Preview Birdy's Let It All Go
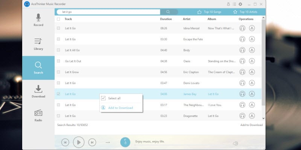Screen dimensions: 301x150 click(242, 50)
